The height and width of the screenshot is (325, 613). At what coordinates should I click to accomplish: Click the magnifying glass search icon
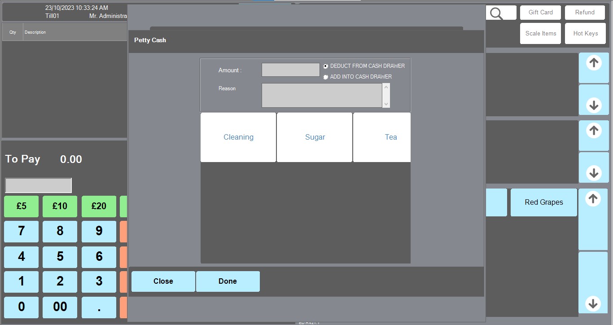click(496, 13)
